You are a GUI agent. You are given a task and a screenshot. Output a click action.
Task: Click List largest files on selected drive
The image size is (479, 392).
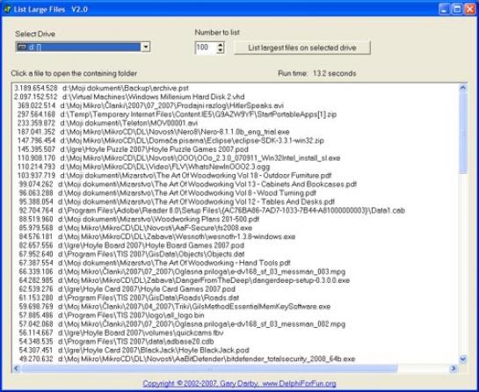point(302,48)
